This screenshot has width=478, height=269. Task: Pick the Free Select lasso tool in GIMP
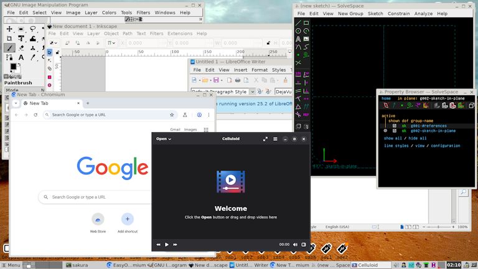pos(32,29)
